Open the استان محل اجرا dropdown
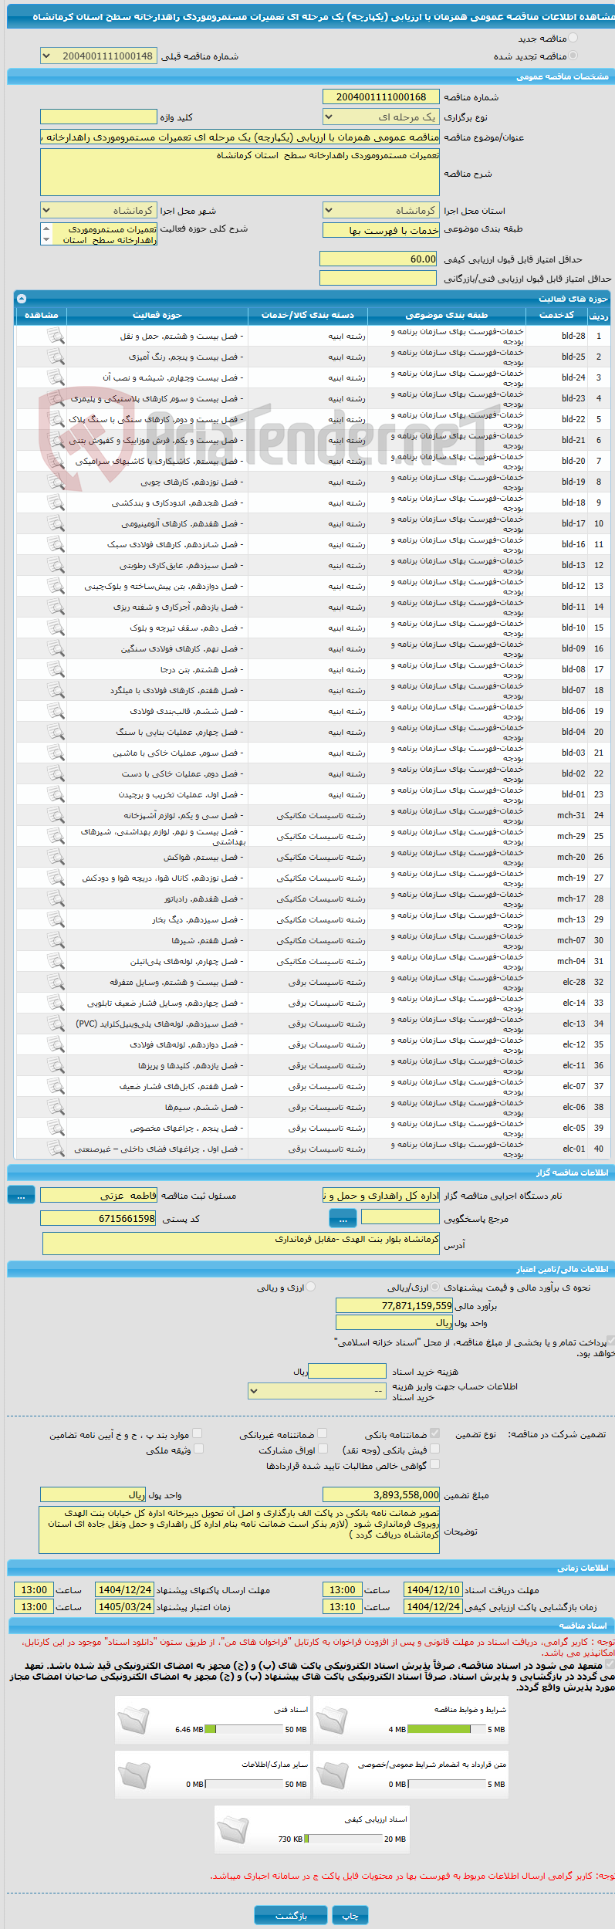The height and width of the screenshot is (1929, 615). [380, 211]
